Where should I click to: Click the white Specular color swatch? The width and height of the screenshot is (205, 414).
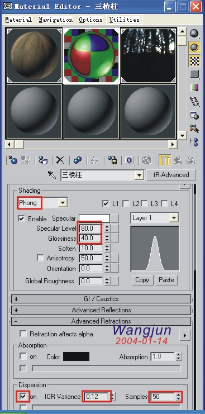pyautogui.click(x=94, y=218)
